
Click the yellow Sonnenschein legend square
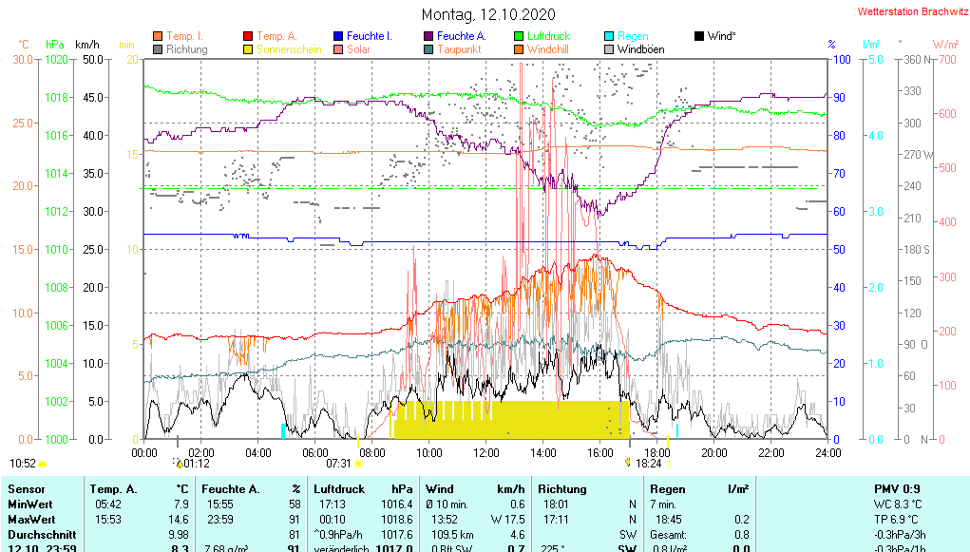pos(248,49)
